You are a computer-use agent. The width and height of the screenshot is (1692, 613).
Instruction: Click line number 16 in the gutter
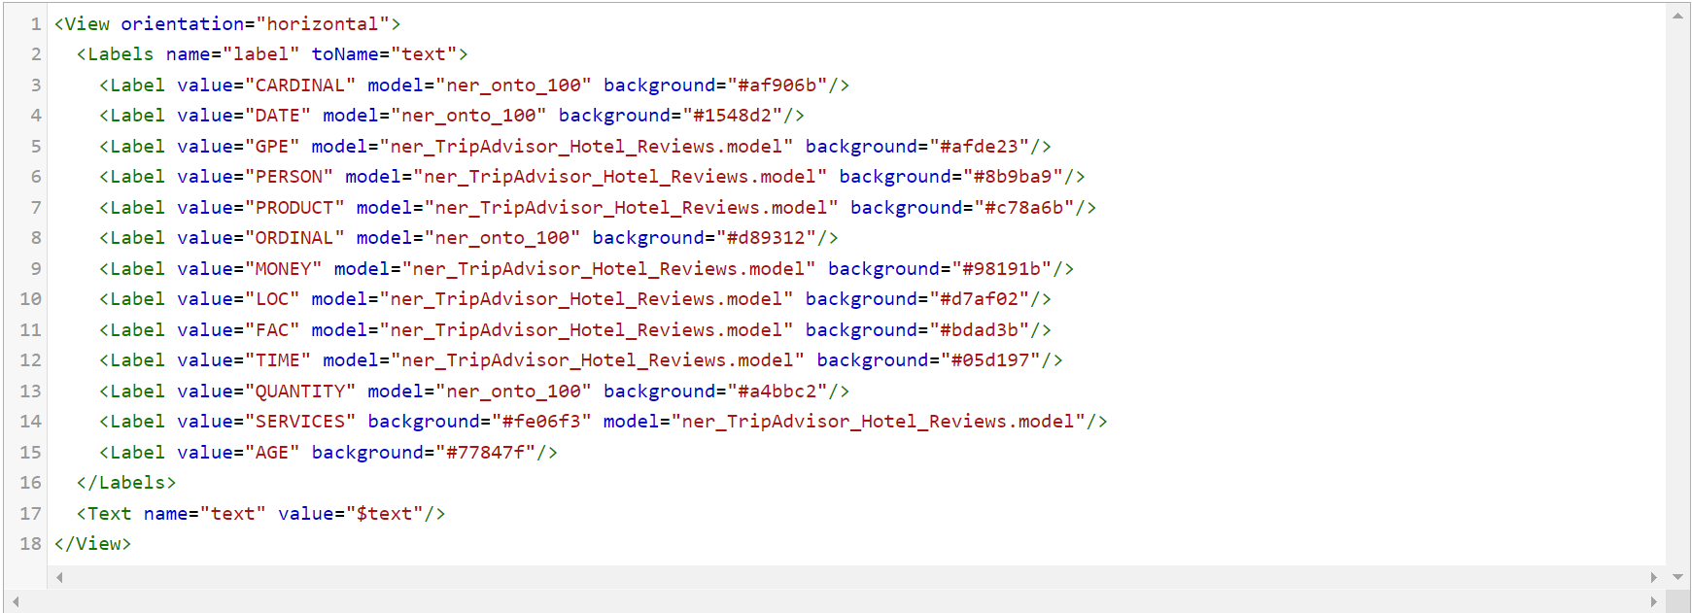(31, 483)
